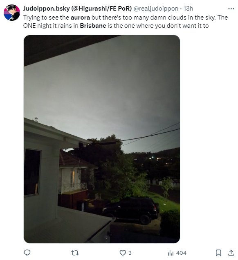Click the like count number 3
The width and height of the screenshot is (238, 260).
click(x=130, y=253)
